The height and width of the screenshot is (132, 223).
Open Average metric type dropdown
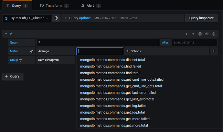56,51
